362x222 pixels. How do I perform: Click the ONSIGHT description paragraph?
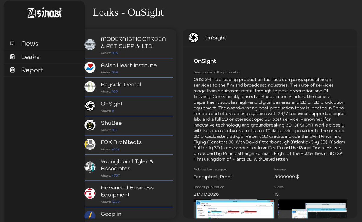click(x=269, y=119)
